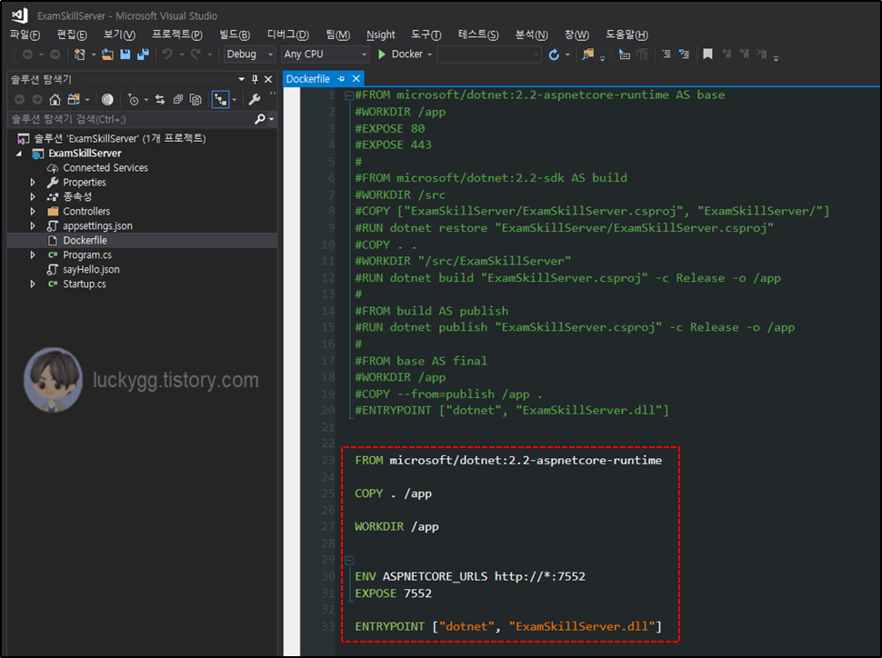
Task: Open the 테스트(S) menu
Action: coord(478,35)
